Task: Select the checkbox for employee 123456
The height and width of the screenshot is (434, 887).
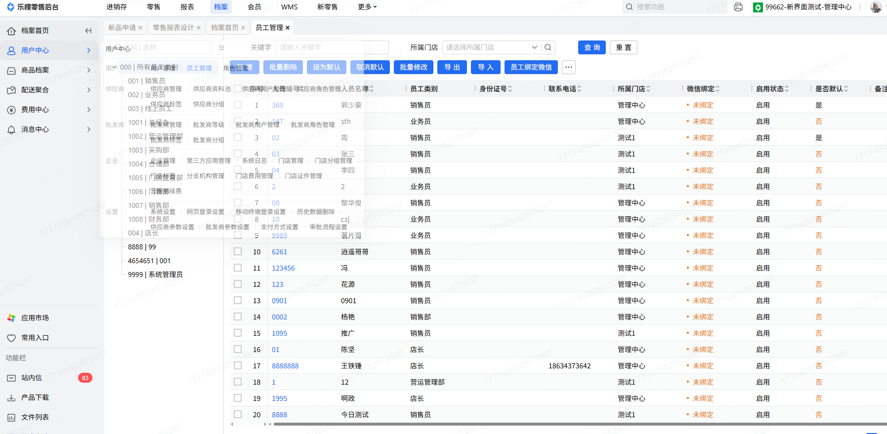Action: point(238,268)
